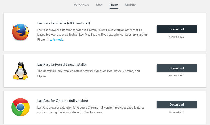
Task: Download LastPass for Firefox
Action: (177, 29)
